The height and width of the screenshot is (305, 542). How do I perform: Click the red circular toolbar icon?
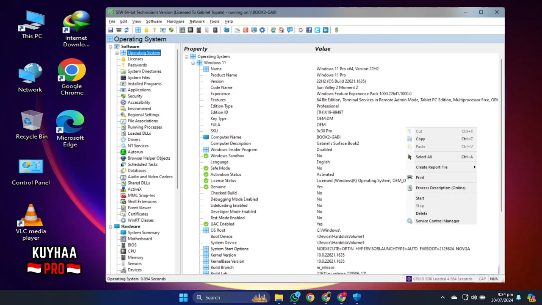[246, 30]
